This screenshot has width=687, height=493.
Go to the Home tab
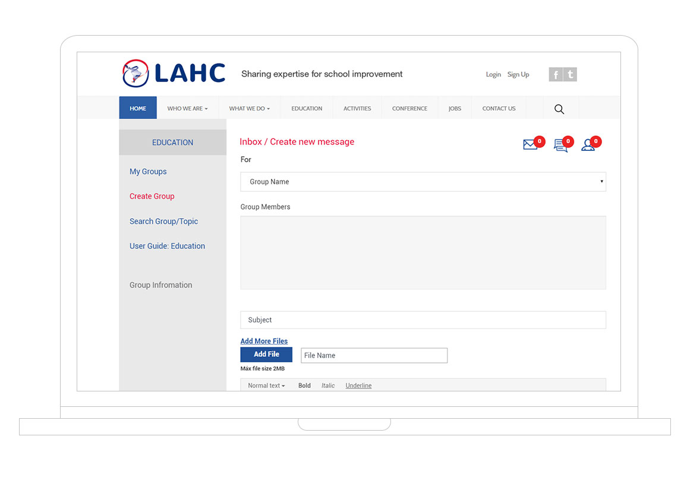[x=138, y=109]
